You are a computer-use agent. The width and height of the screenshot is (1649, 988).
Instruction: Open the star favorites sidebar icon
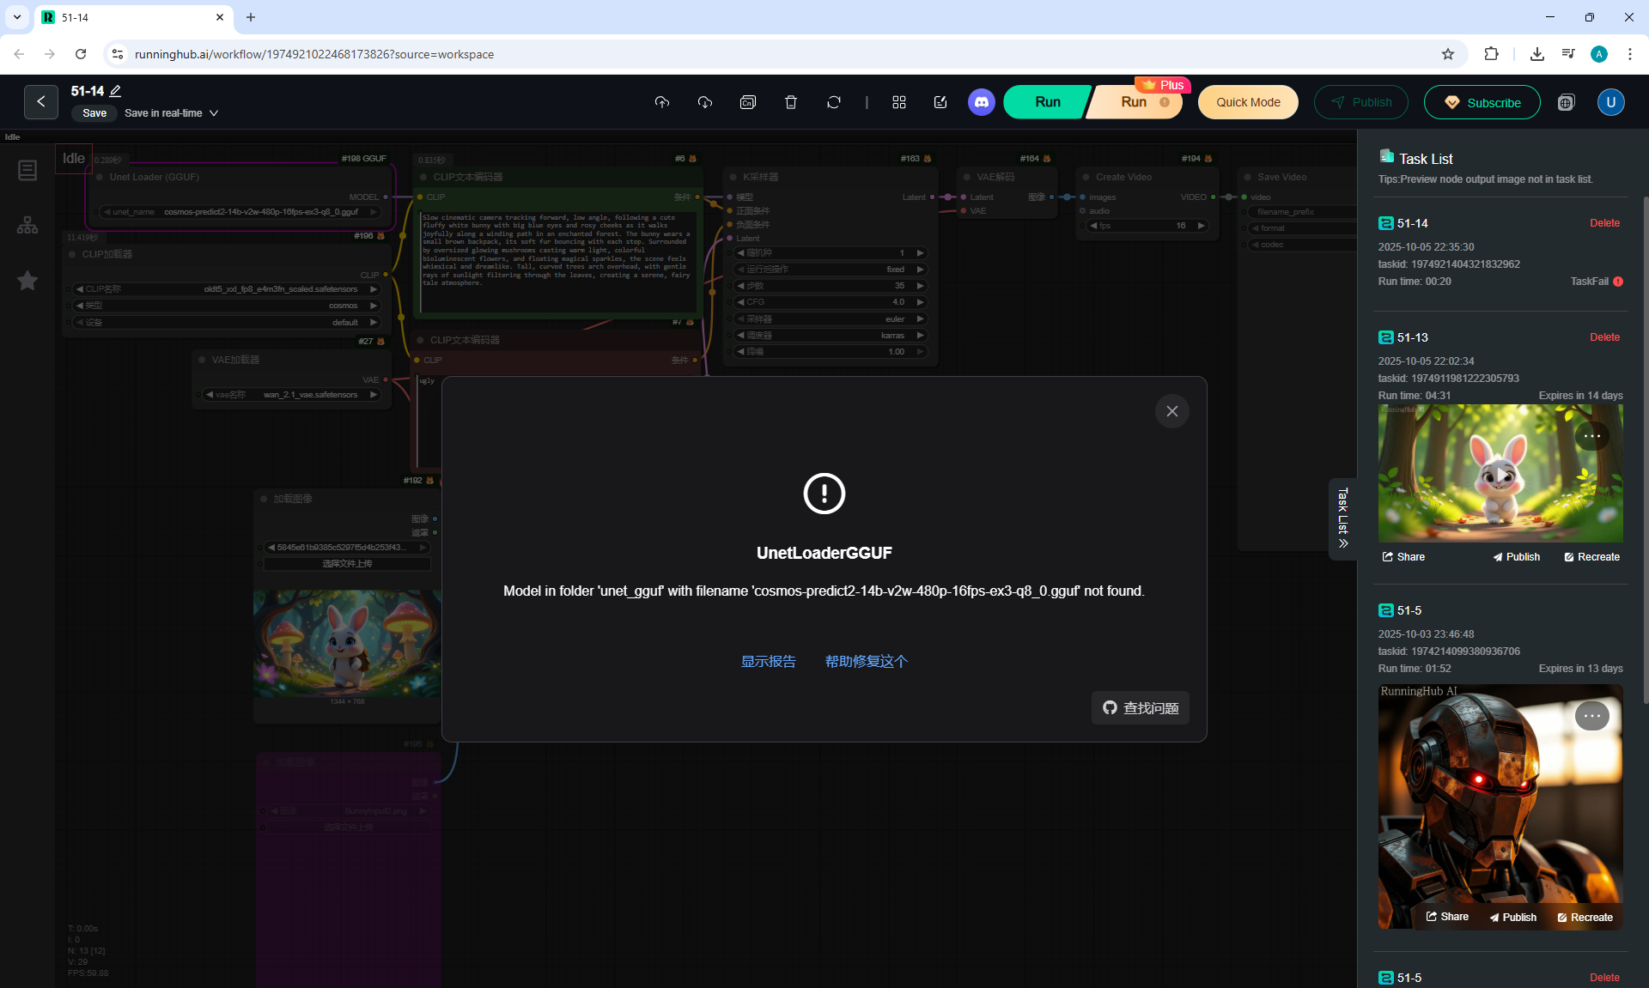point(27,281)
